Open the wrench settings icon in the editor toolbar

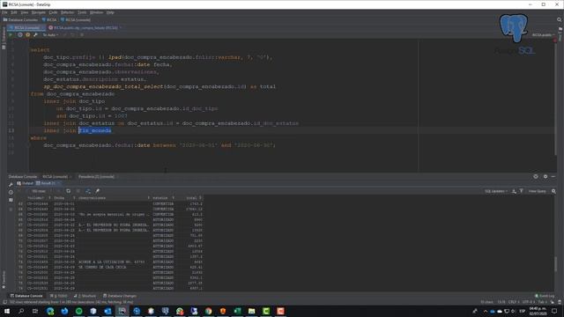(x=35, y=35)
